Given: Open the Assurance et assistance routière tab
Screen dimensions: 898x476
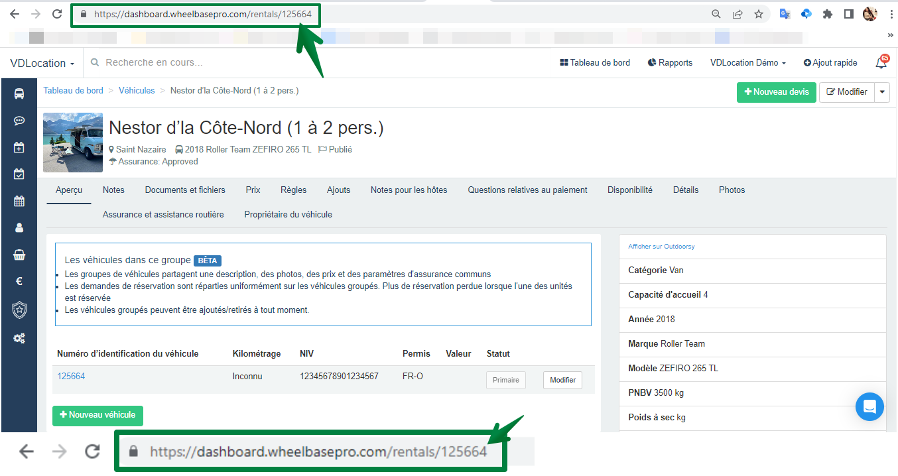Looking at the screenshot, I should click(163, 214).
